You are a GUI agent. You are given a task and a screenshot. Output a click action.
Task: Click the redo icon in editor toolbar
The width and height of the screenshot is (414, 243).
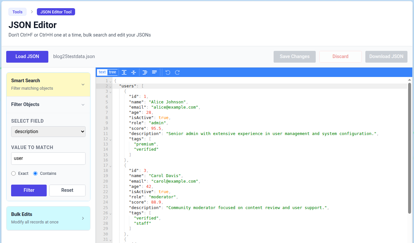click(x=177, y=72)
